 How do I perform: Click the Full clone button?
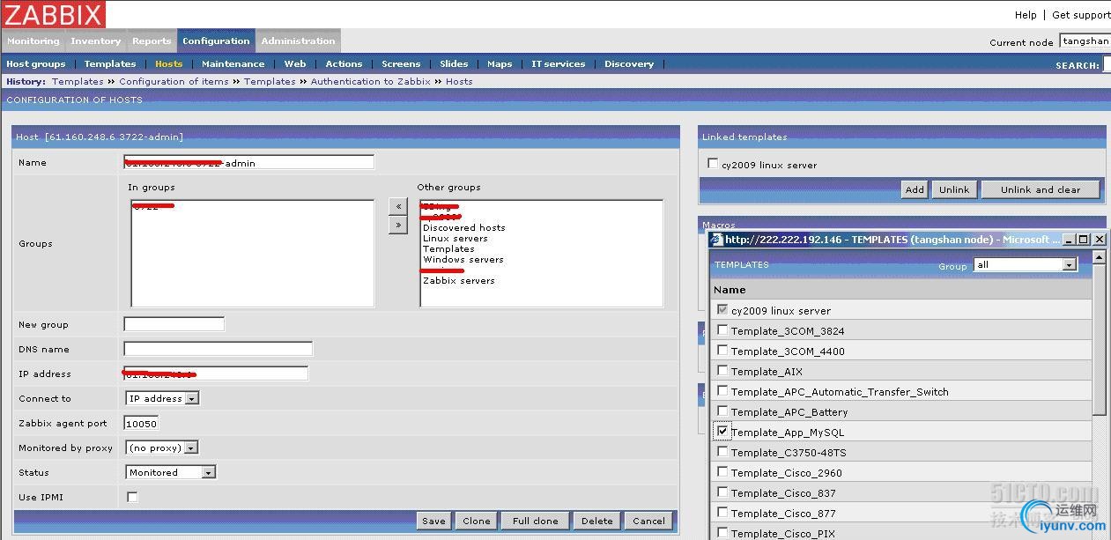pos(536,521)
